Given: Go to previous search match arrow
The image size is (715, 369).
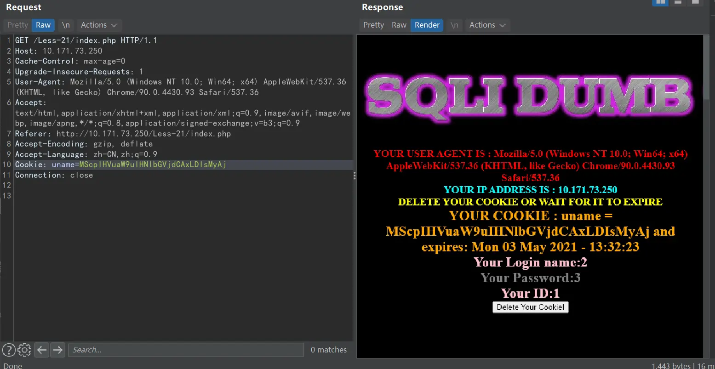Looking at the screenshot, I should point(42,350).
